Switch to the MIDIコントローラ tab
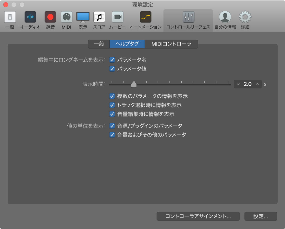Screen dimensions: 285x229 pyautogui.click(x=171, y=44)
